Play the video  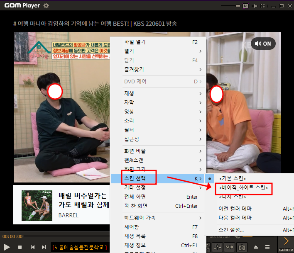[7, 247]
